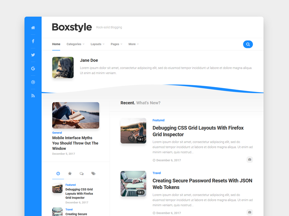
Task: Select the Twitter icon in the sidebar
Action: tap(33, 55)
